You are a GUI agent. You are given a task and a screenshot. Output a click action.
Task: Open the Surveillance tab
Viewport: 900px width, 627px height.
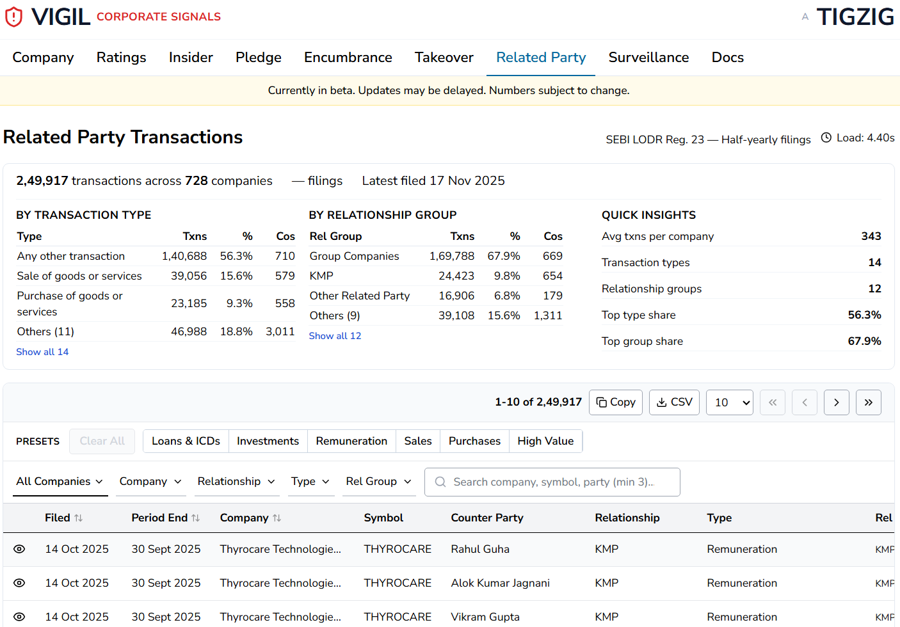pyautogui.click(x=649, y=58)
